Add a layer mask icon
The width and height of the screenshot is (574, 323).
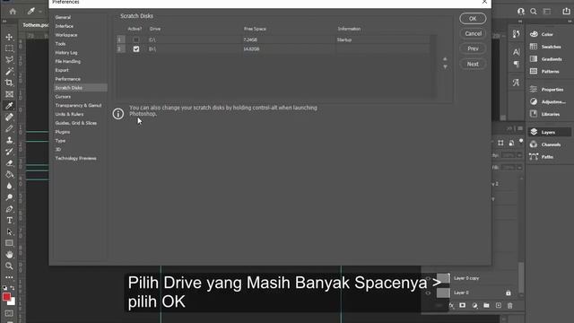(463, 305)
